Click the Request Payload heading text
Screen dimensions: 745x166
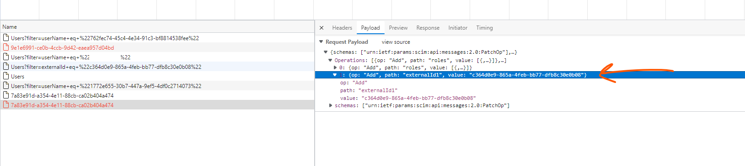[x=347, y=42]
